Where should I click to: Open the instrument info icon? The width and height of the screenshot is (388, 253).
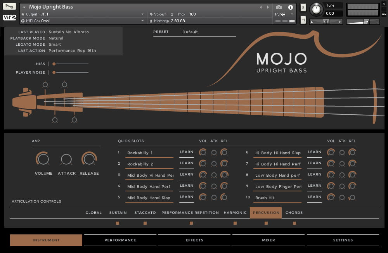[290, 7]
